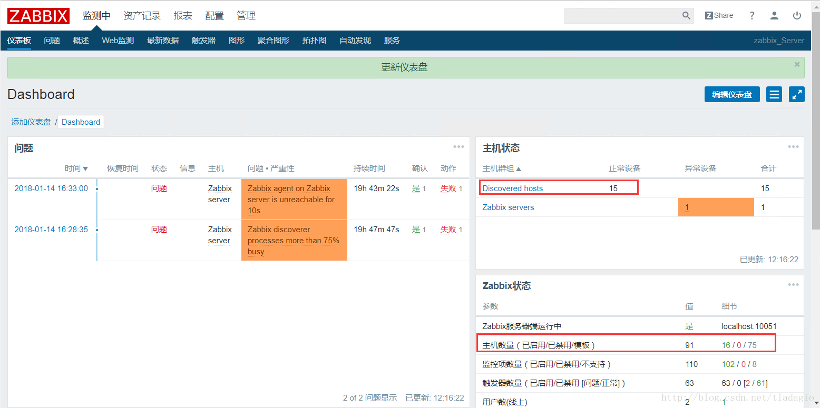Select the 仪表板 submenu tab
Image resolution: width=820 pixels, height=408 pixels.
(19, 41)
